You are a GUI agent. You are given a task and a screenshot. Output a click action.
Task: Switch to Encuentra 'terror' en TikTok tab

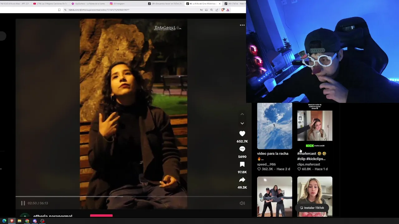click(165, 4)
